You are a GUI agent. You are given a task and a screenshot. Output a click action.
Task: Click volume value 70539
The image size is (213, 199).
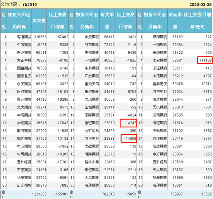[41, 68]
